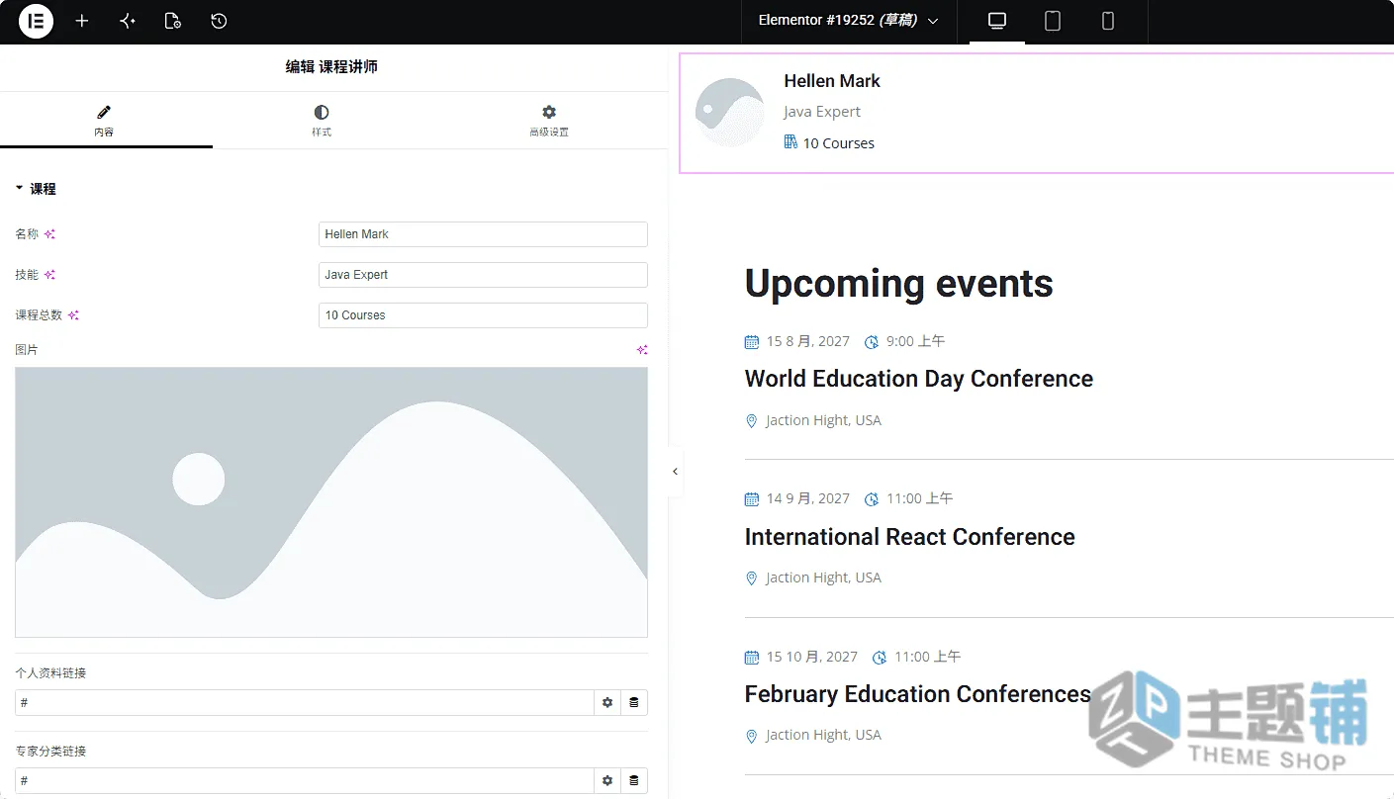
Task: Open February Education Conferences event
Action: [x=918, y=694]
